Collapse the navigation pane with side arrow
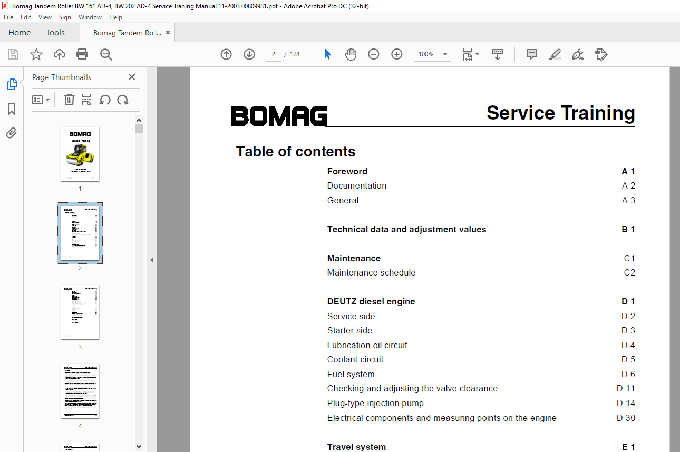 click(x=152, y=260)
